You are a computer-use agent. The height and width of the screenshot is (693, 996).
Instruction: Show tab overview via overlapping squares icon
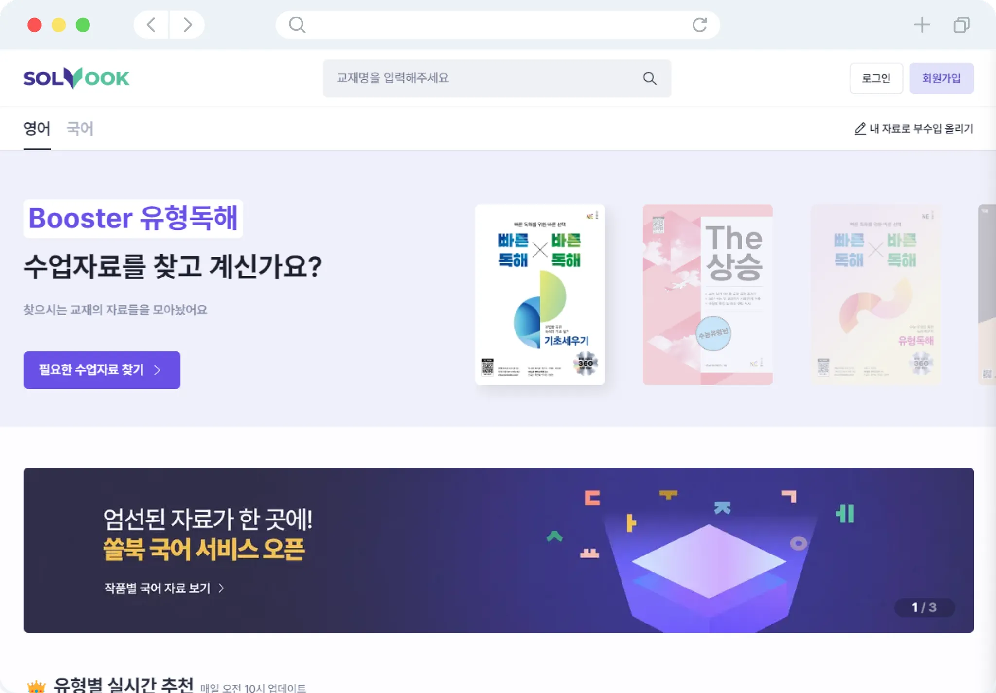pyautogui.click(x=961, y=25)
